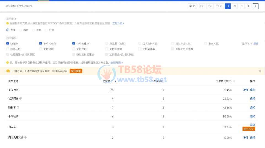Sort table by 访客数 arrow
This screenshot has height=148, width=265.
(115, 81)
